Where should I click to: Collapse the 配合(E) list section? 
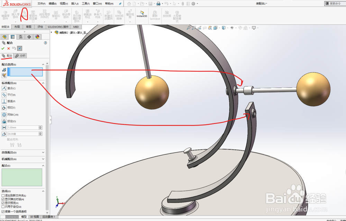[43, 165]
